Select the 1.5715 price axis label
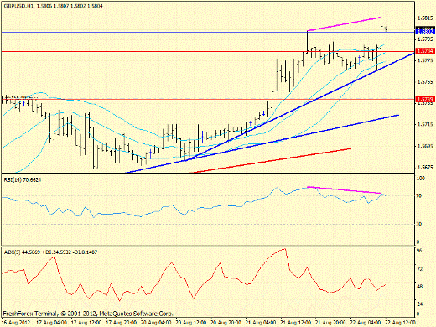The image size is (436, 327). [425, 124]
